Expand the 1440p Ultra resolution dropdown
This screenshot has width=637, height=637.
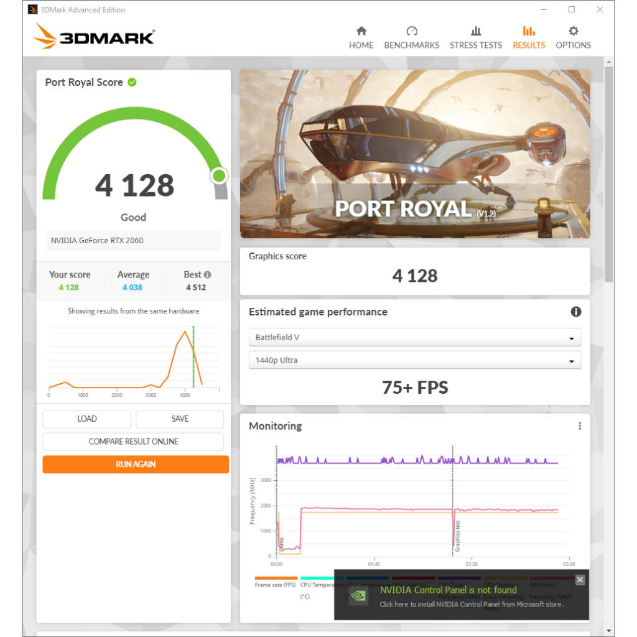pyautogui.click(x=415, y=360)
